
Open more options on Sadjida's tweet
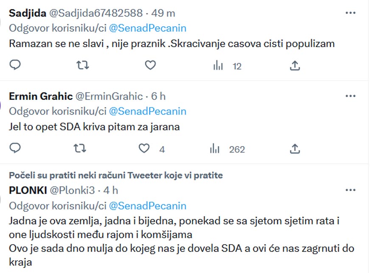pos(351,13)
